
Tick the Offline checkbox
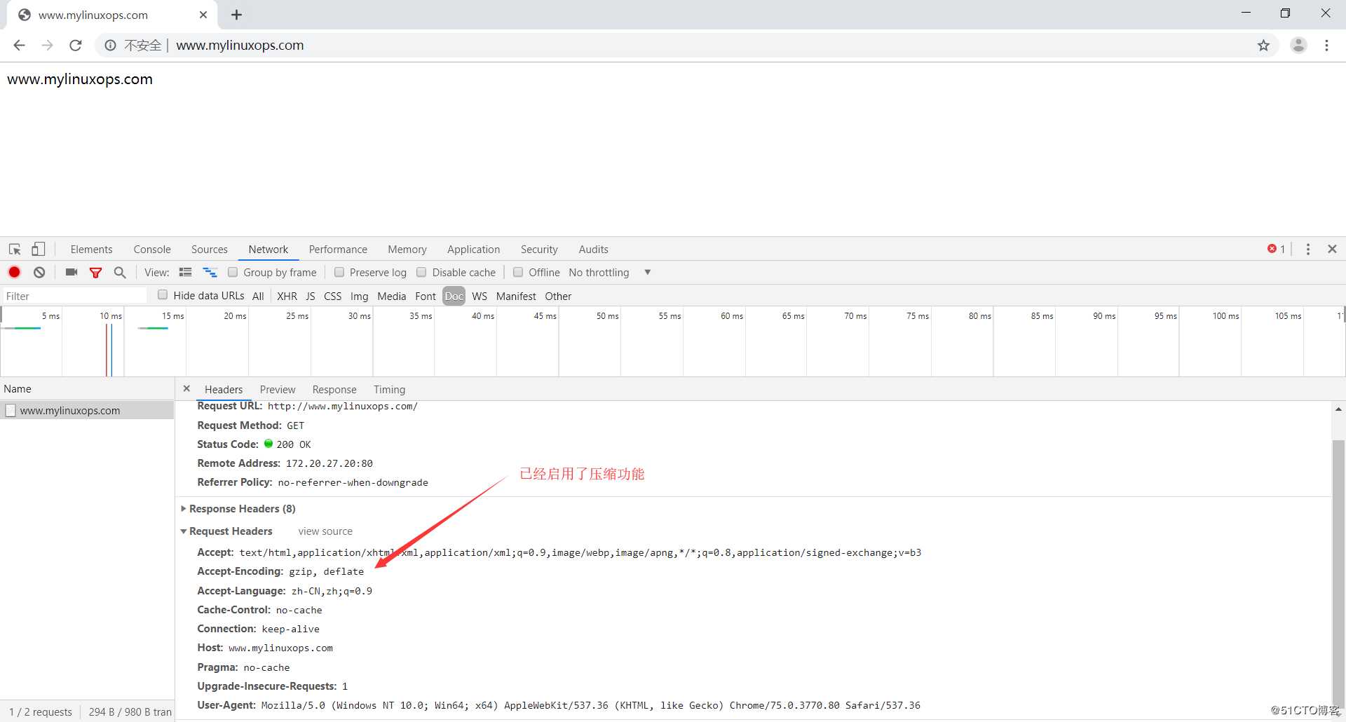[x=518, y=273]
